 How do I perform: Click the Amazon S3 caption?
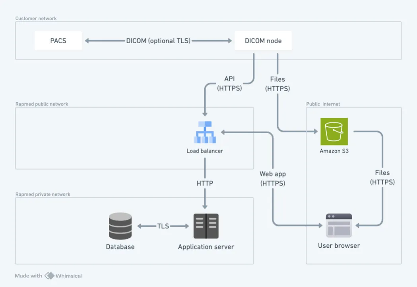tap(334, 151)
